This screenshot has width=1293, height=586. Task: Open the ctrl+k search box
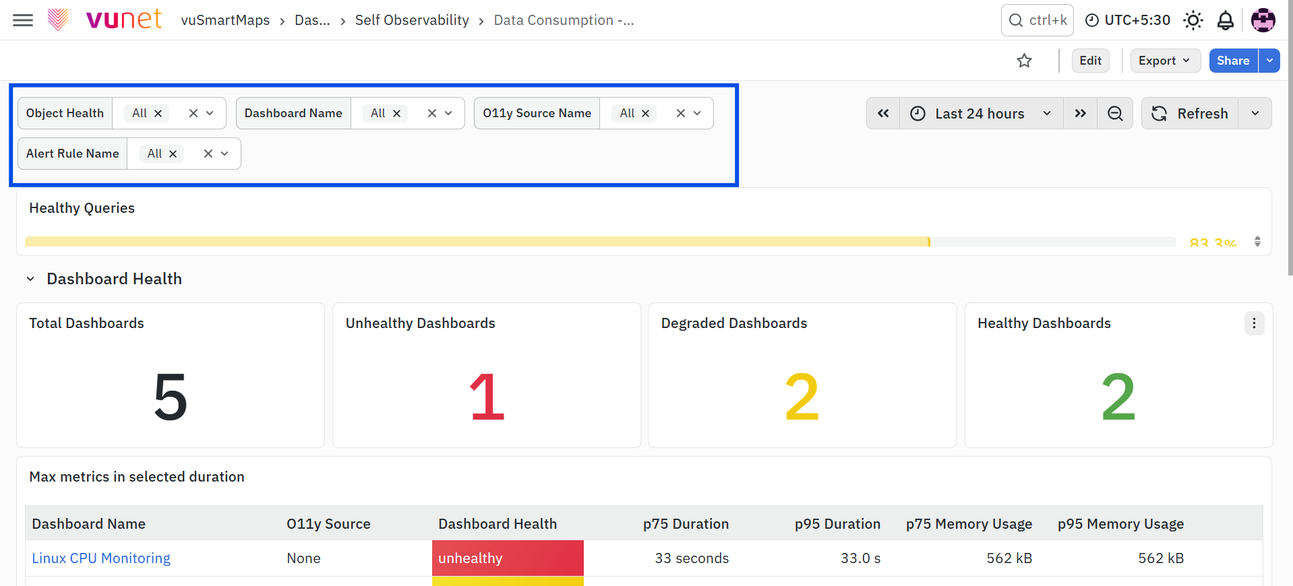click(1038, 20)
